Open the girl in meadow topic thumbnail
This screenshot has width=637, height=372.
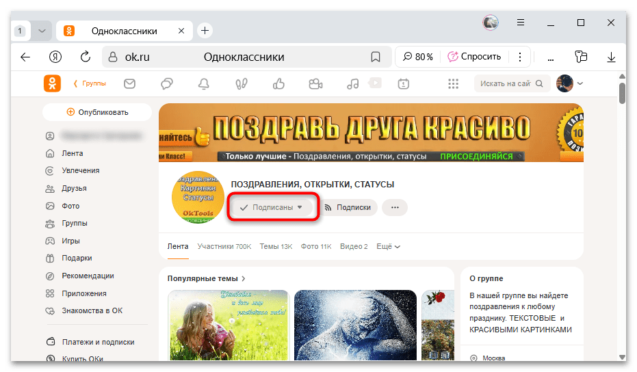[229, 325]
